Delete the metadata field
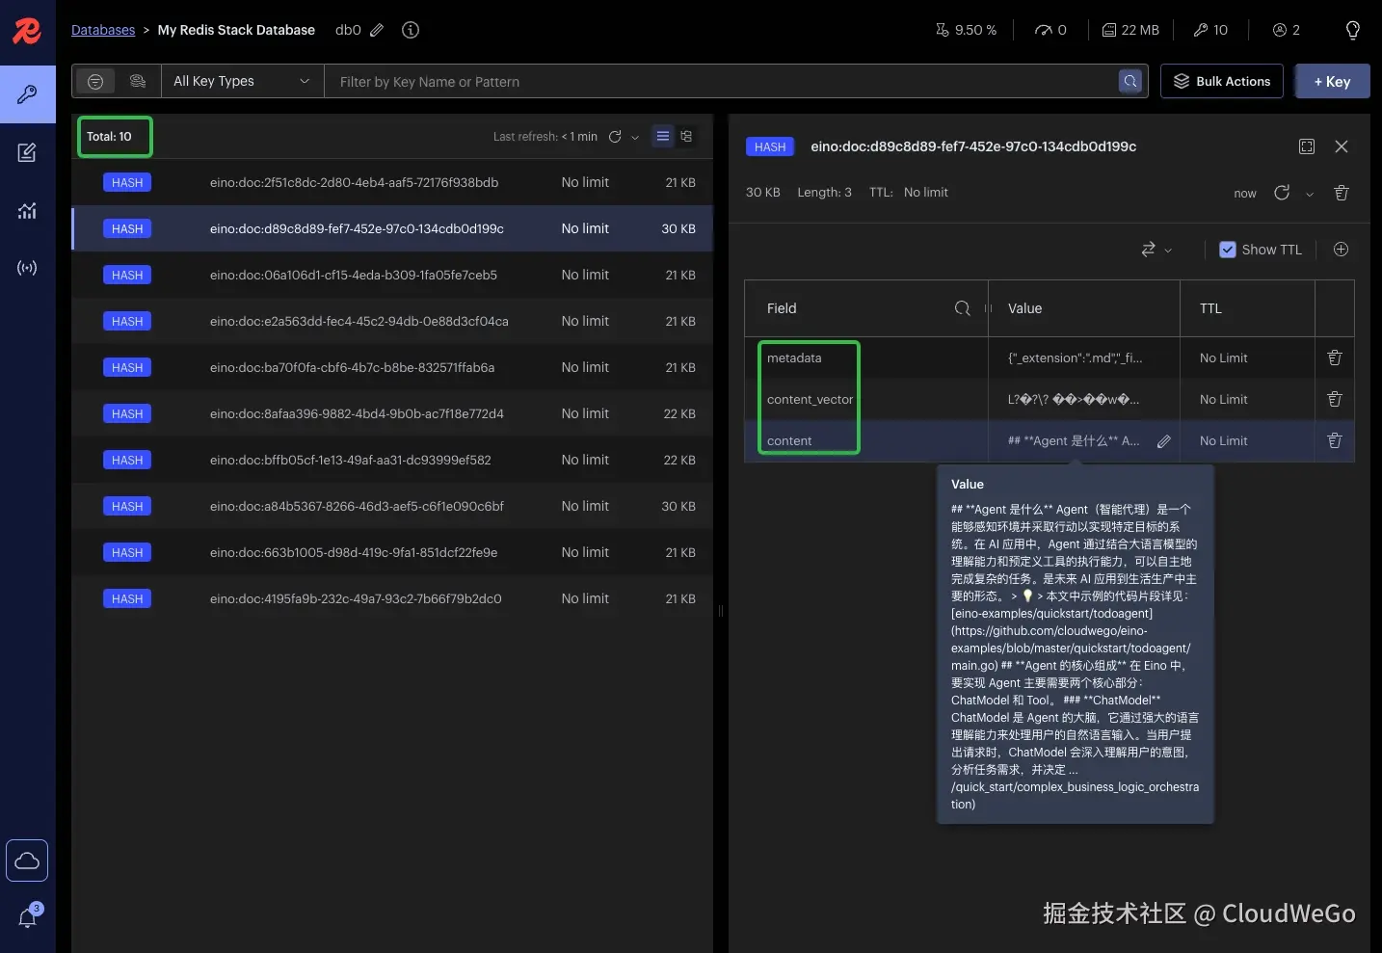Viewport: 1382px width, 953px height. [1335, 357]
